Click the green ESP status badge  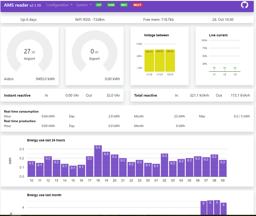pos(99,5)
